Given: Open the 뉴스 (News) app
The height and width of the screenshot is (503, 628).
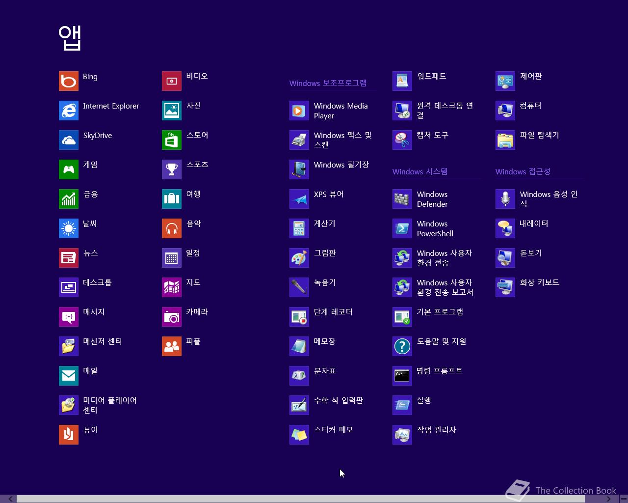Looking at the screenshot, I should coord(78,258).
